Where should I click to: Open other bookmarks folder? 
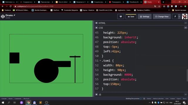point(179,10)
